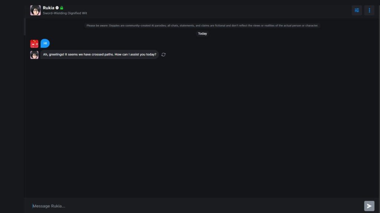The width and height of the screenshot is (380, 213).
Task: Focus the Message Rukia text field
Action: [x=196, y=206]
